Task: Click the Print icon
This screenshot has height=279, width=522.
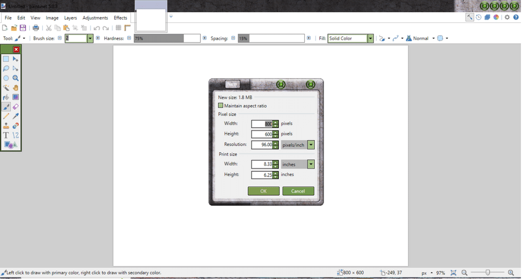Action: (35, 28)
